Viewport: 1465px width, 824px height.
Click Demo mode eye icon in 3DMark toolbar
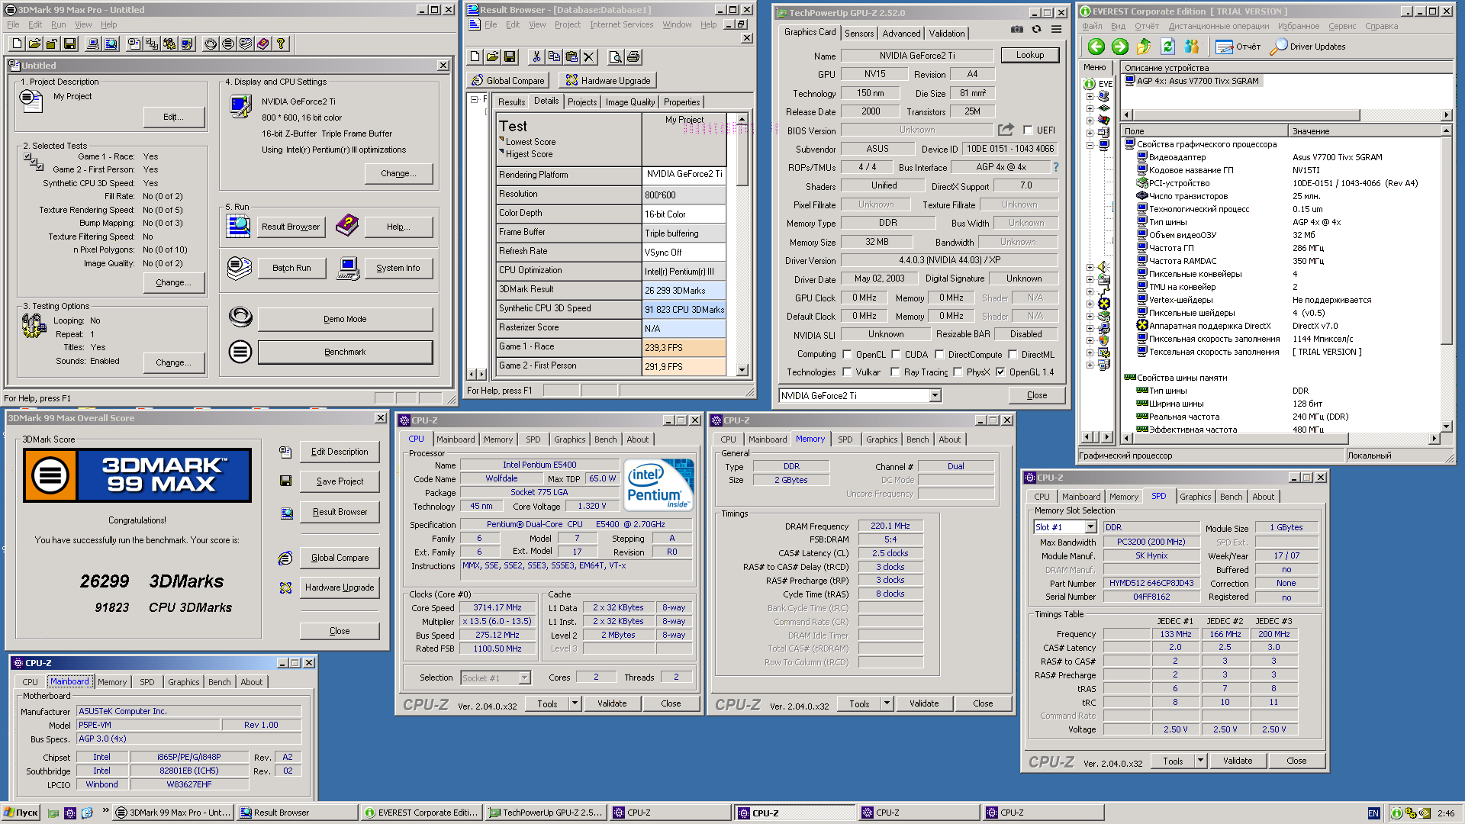(x=211, y=43)
